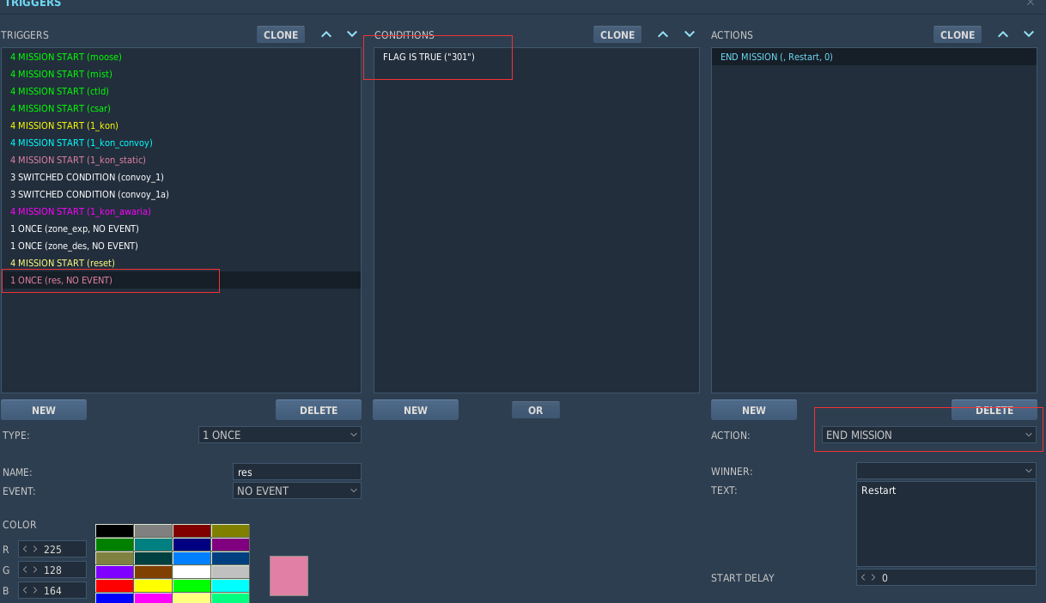Open the ACTION dropdown showing END MISSION
This screenshot has width=1046, height=603.
[x=929, y=435]
